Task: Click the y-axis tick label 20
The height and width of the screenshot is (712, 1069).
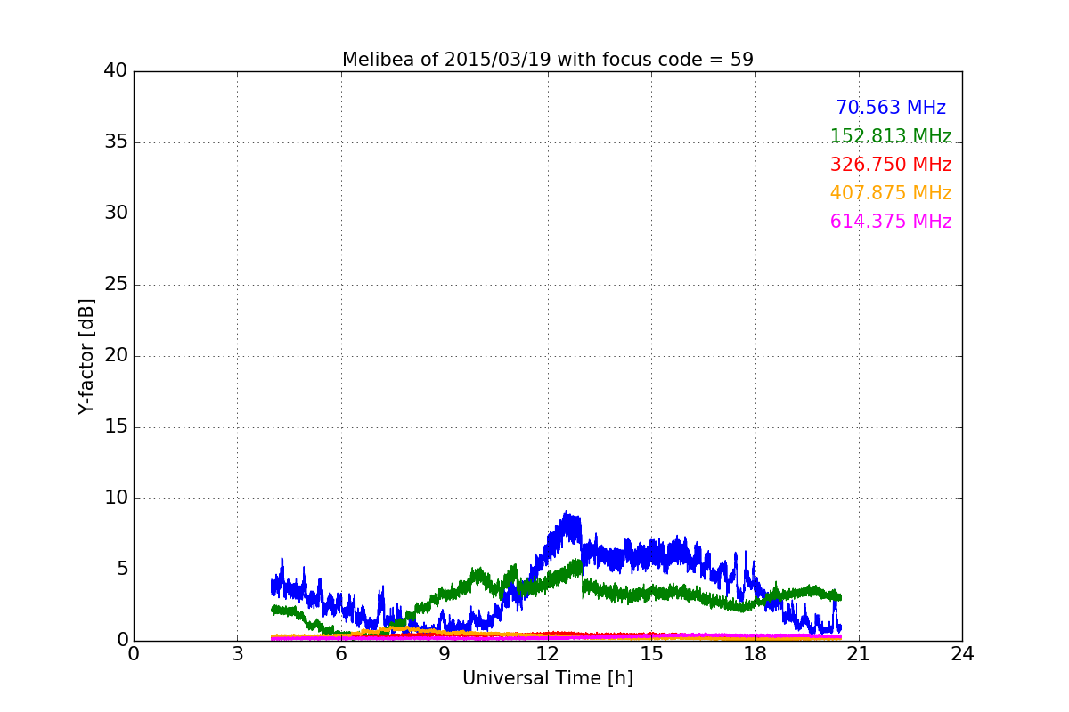Action: (116, 356)
